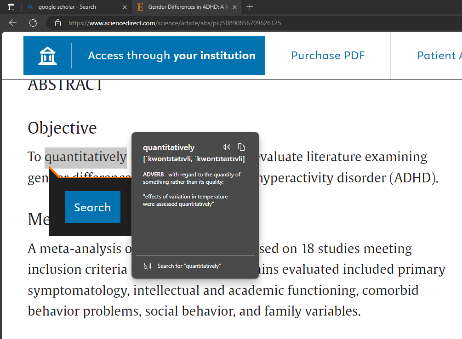Play pronunciation of quantitatively

[x=226, y=147]
